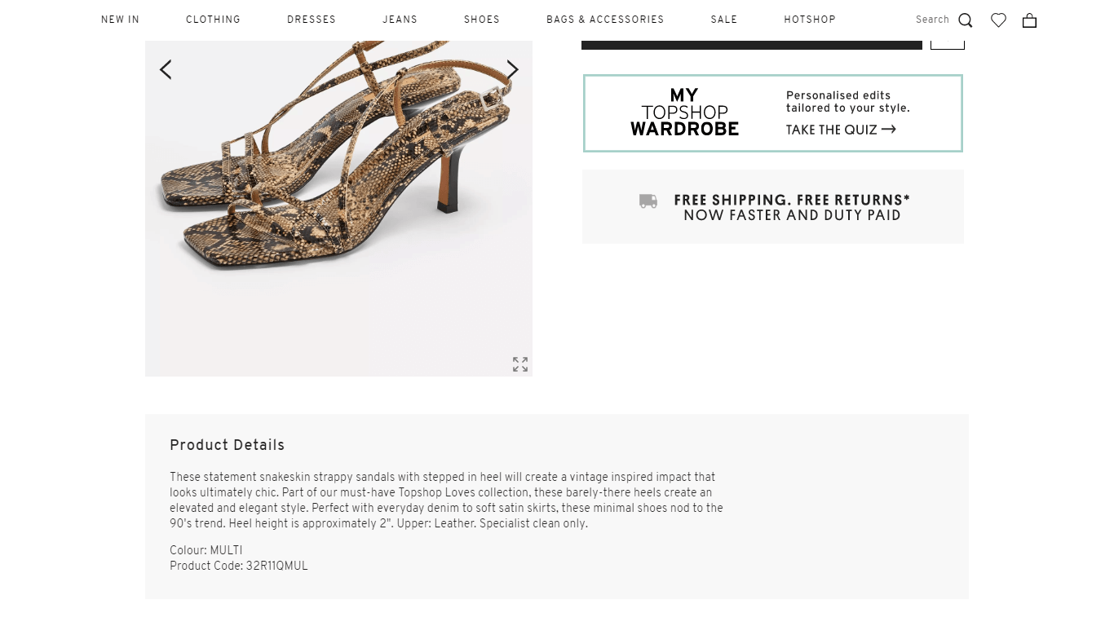Click the Take the Quiz arrow

888,129
